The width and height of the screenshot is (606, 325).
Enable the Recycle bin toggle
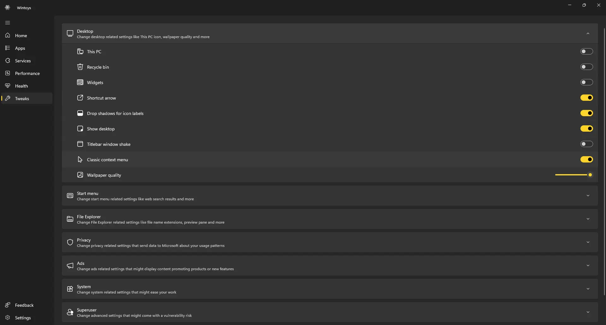tap(586, 67)
